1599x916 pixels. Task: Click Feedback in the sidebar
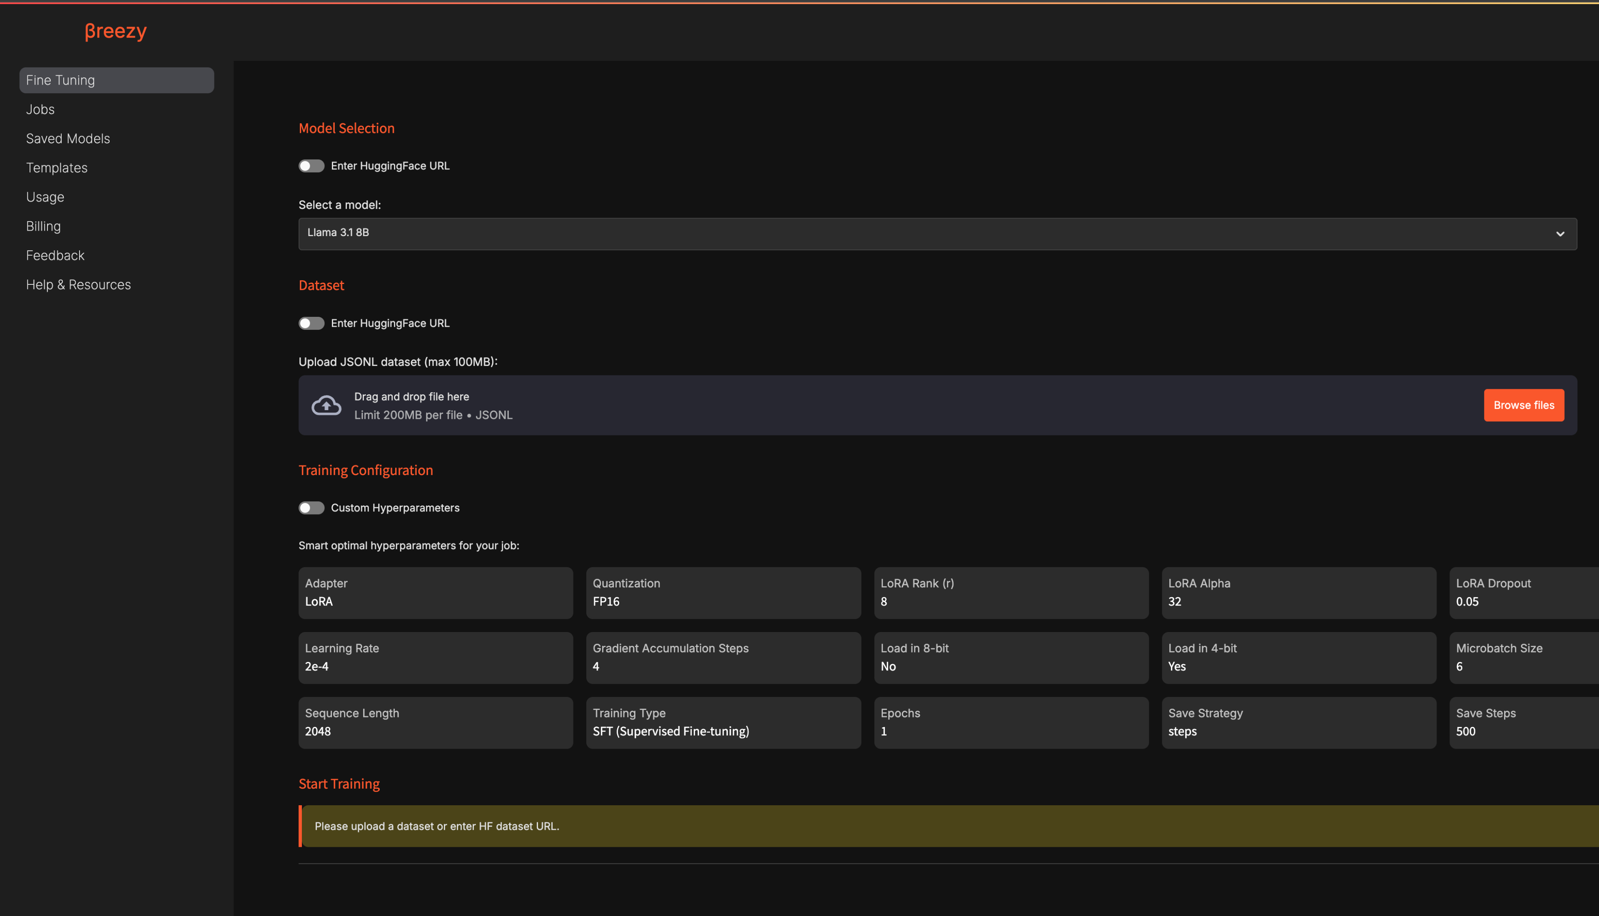55,255
